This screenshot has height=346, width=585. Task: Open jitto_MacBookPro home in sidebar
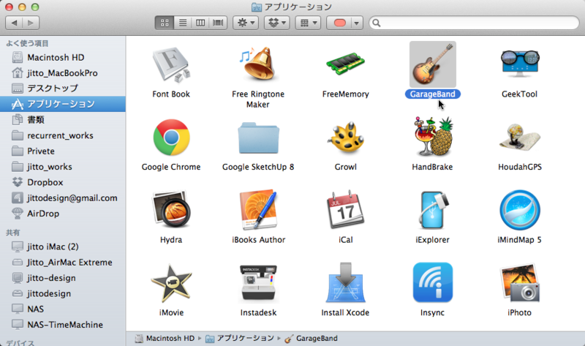click(63, 72)
